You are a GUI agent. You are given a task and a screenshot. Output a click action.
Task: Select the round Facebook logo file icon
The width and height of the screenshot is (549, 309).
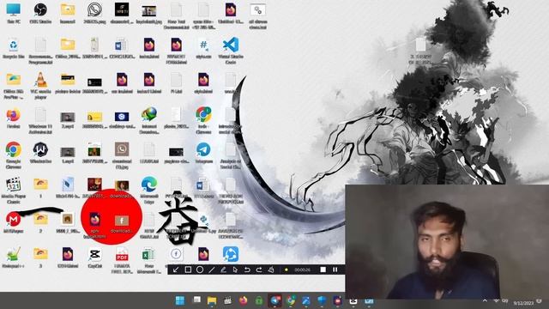pos(176,254)
